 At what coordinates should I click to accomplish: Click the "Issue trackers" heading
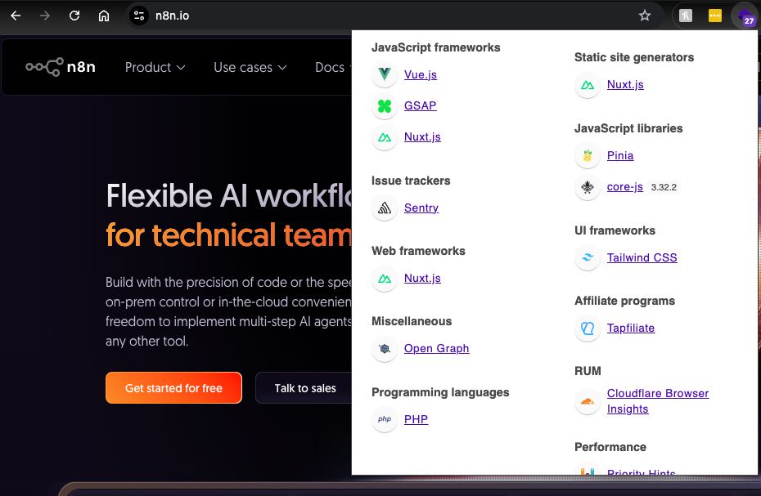click(411, 181)
